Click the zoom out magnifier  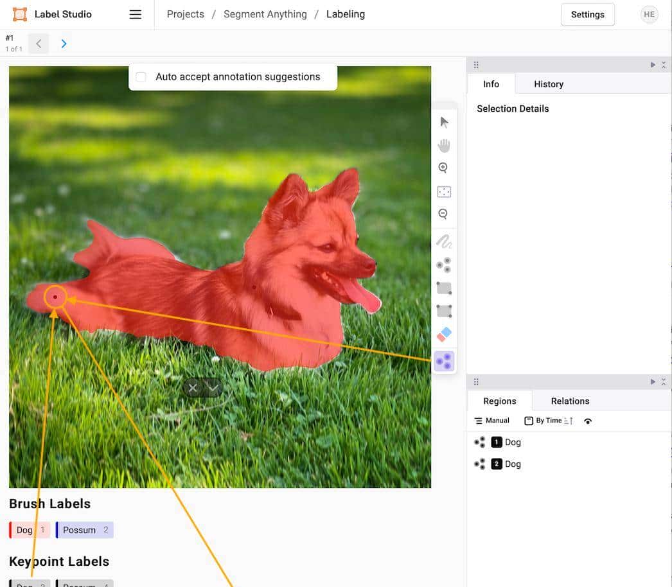pyautogui.click(x=443, y=215)
